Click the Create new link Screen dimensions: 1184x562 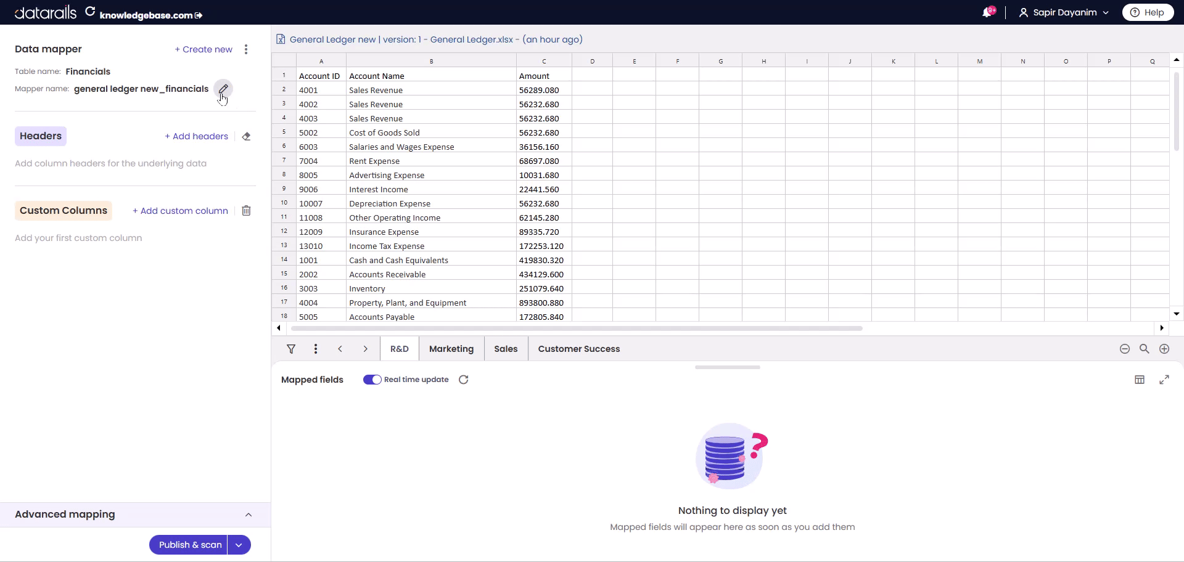coord(203,49)
